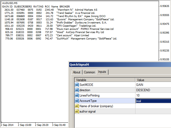Image resolution: width=171 pixels, height=128 pixels.
Task: Click the AccountType variable type icon
Action: pos(77,101)
